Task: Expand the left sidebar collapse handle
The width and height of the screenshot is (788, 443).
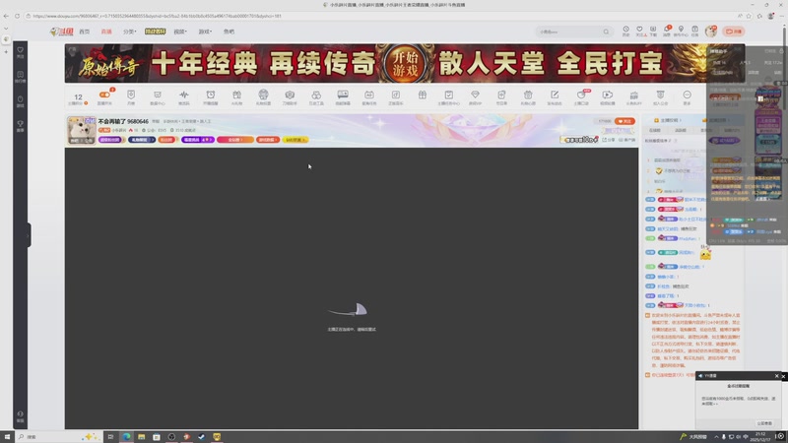Action: tap(29, 235)
